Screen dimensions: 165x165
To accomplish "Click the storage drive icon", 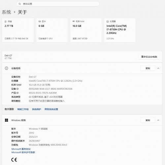I will pos(6,21).
